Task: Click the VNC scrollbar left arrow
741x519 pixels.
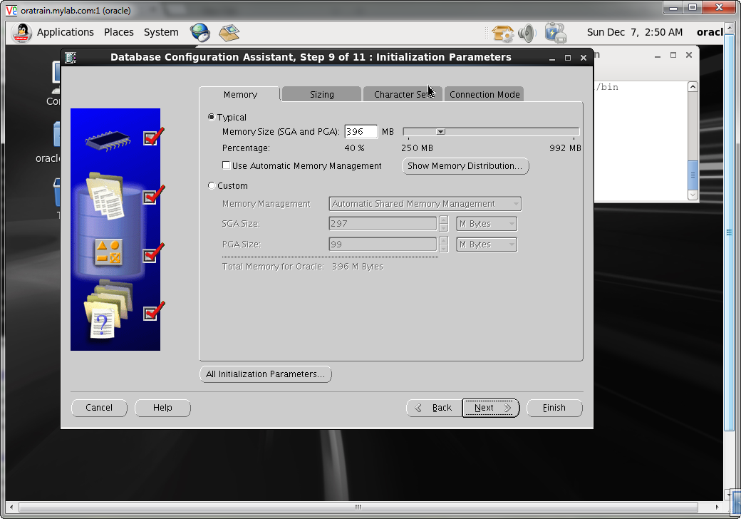Action: [11, 507]
